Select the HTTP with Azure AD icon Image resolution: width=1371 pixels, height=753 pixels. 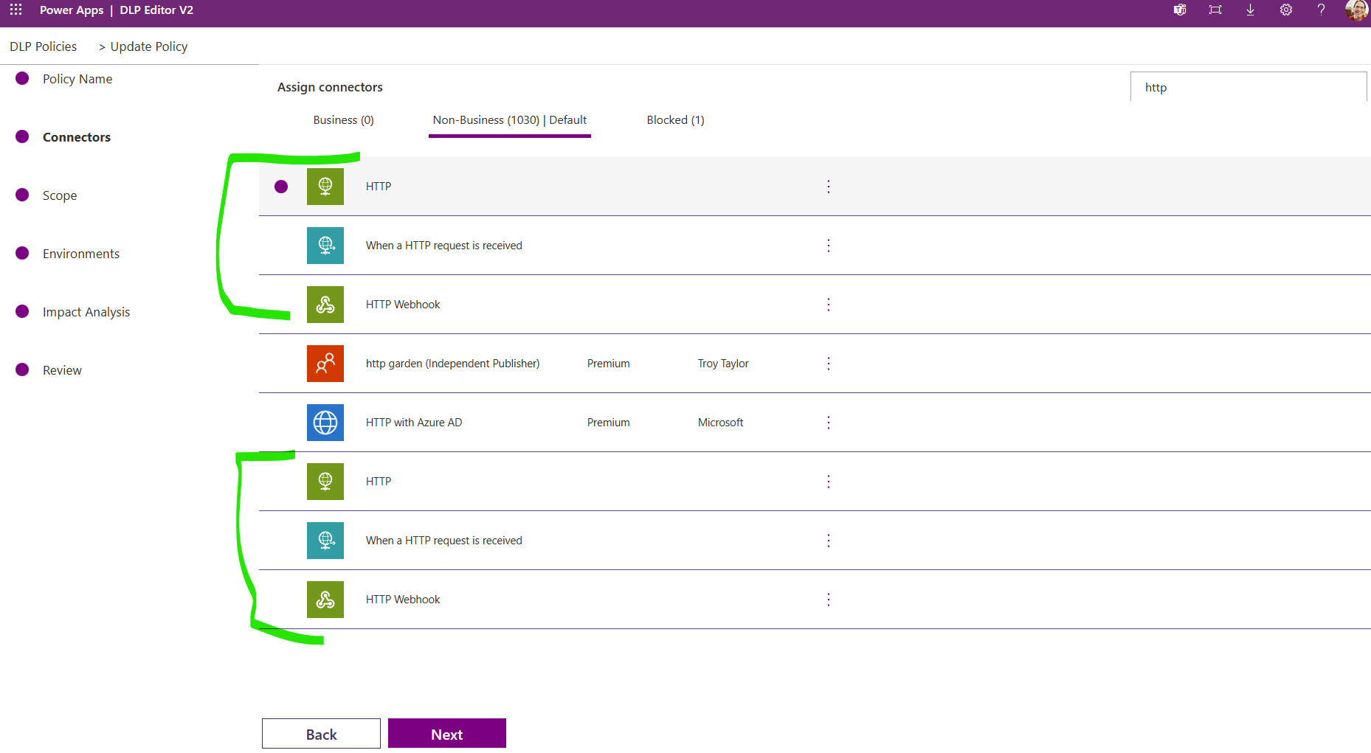(x=325, y=422)
